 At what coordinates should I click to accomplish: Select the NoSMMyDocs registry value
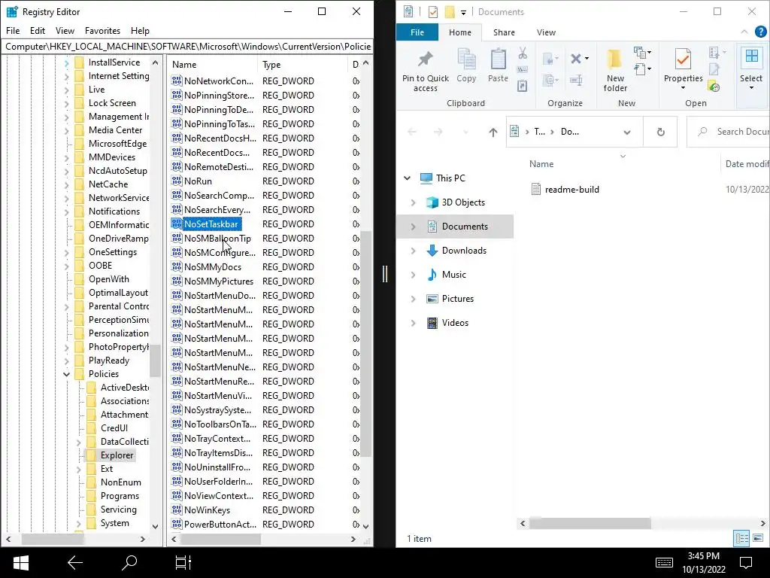pyautogui.click(x=213, y=266)
